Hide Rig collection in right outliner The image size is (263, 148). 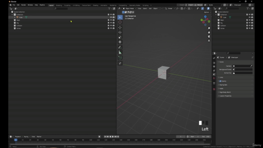click(x=249, y=23)
